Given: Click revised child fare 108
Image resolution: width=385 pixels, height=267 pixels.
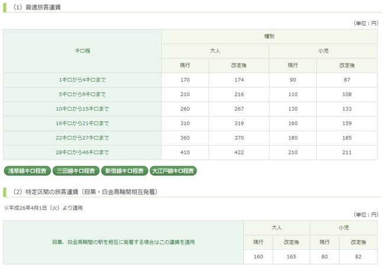Looking at the screenshot, I should [347, 94].
